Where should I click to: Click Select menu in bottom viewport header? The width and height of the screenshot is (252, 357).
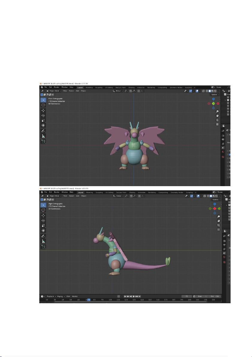pos(72,196)
